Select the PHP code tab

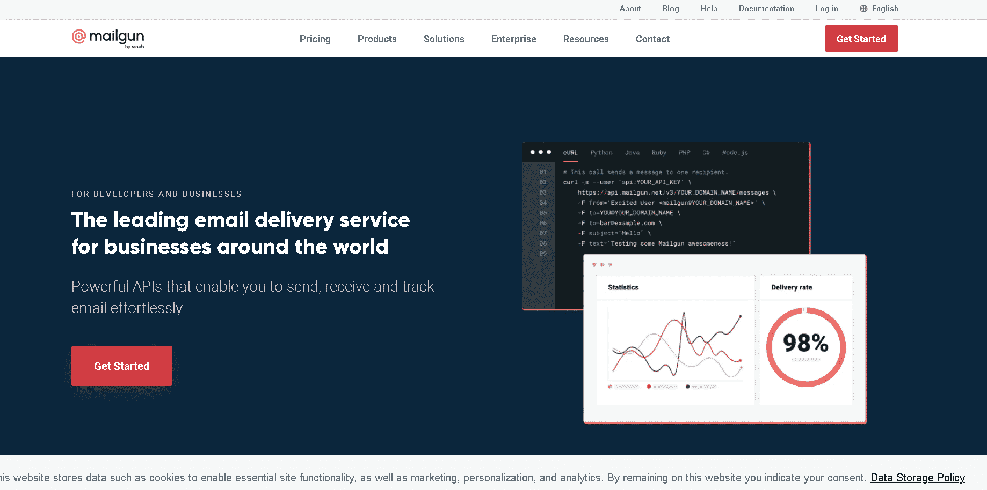point(684,153)
